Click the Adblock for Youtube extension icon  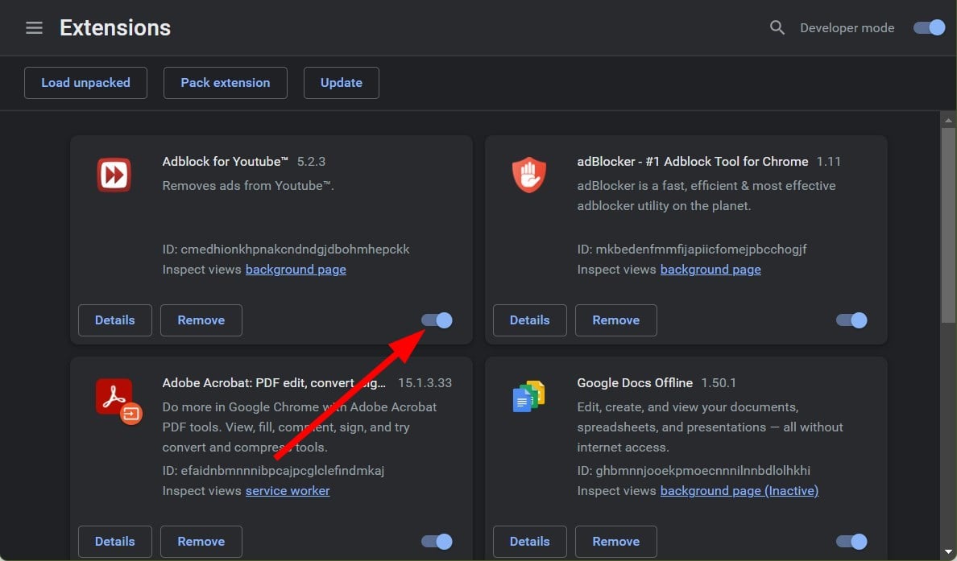click(x=114, y=175)
